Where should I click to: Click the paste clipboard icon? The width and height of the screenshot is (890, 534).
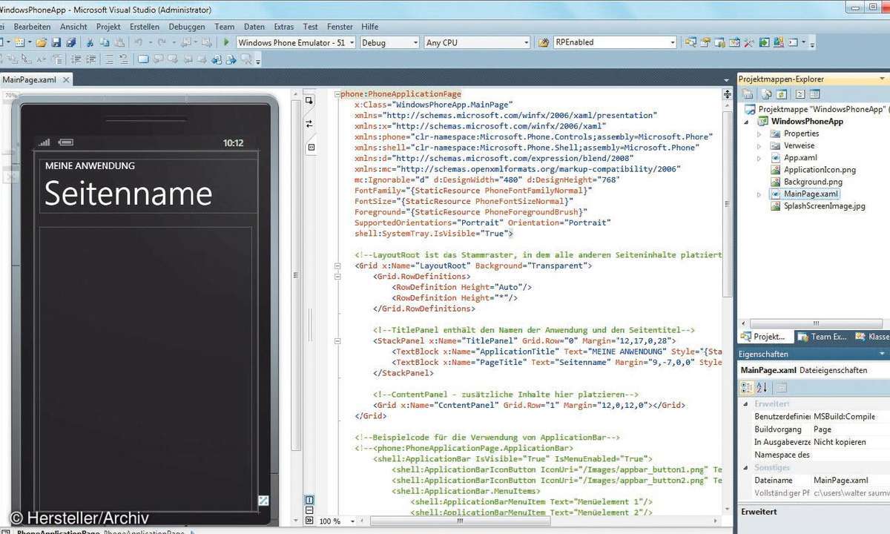(x=119, y=42)
